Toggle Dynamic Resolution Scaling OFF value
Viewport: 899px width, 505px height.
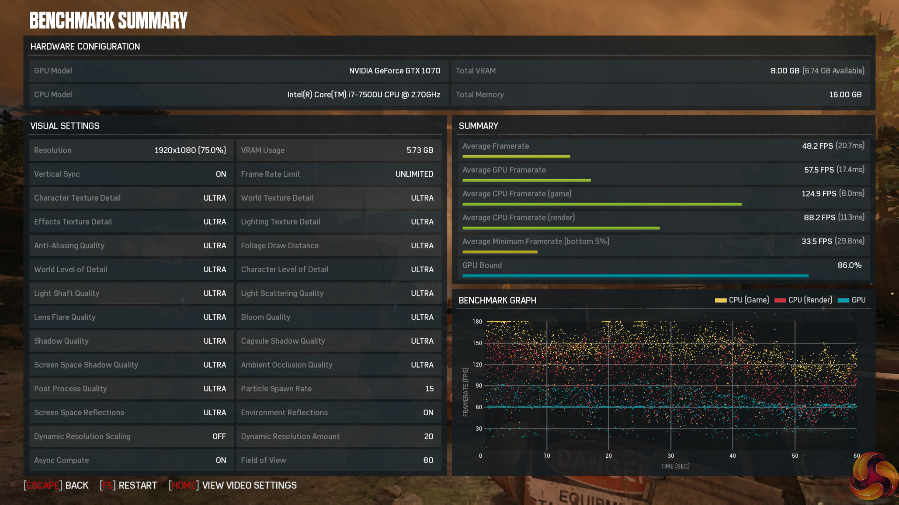[x=219, y=437]
